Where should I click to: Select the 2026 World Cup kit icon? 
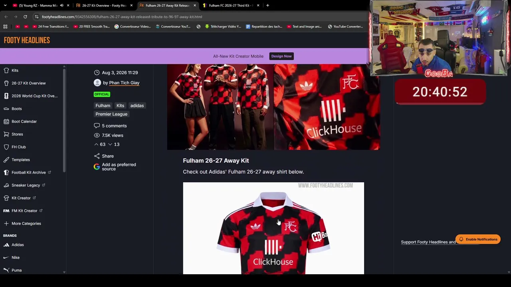pyautogui.click(x=6, y=96)
